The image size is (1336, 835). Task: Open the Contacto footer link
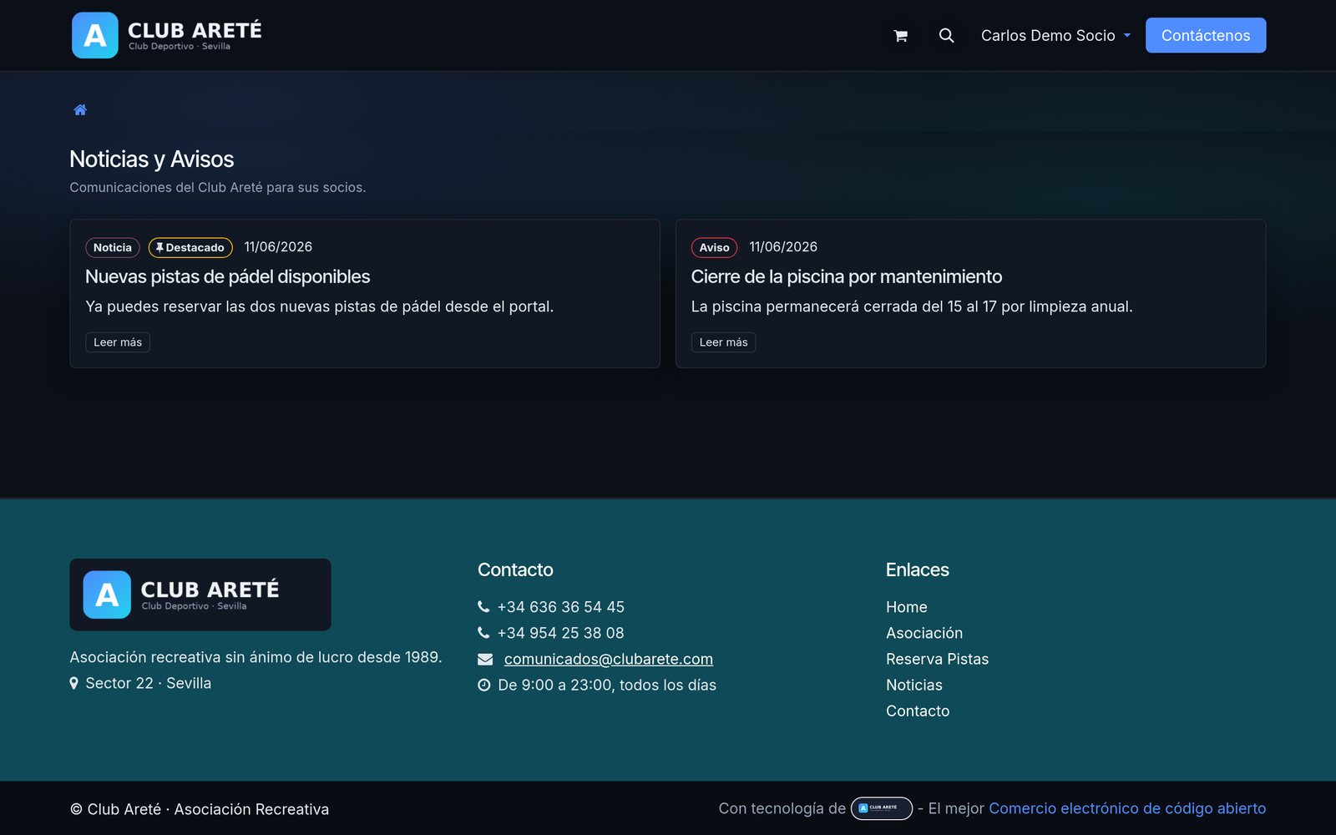tap(918, 711)
